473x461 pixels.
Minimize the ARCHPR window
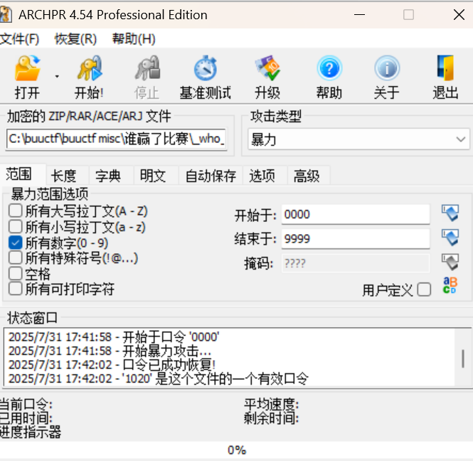coord(359,14)
